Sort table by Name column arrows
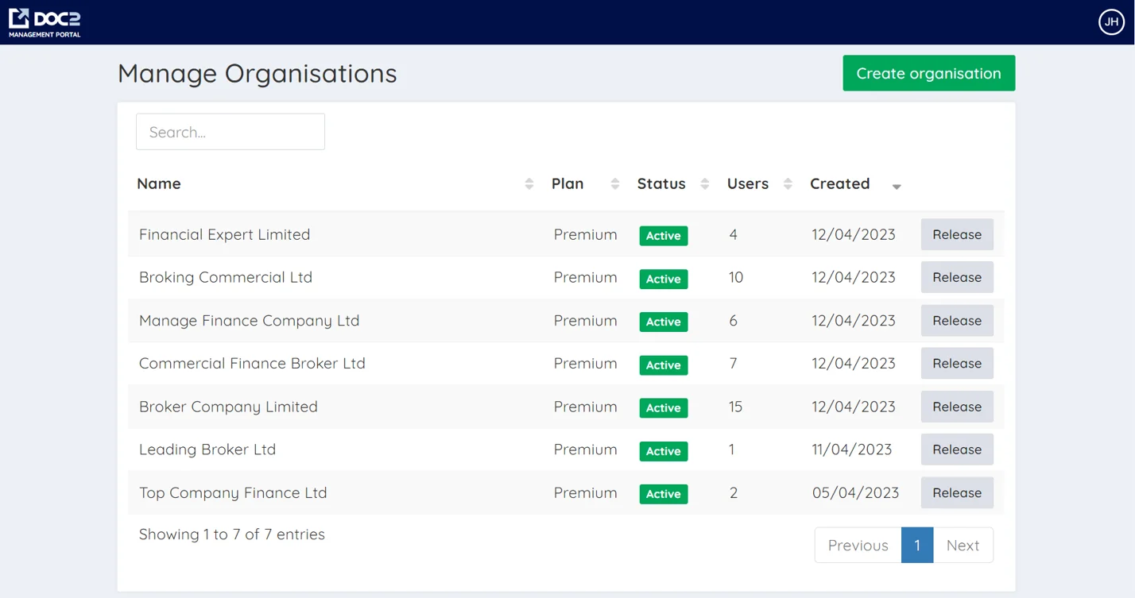Image resolution: width=1135 pixels, height=598 pixels. tap(529, 184)
